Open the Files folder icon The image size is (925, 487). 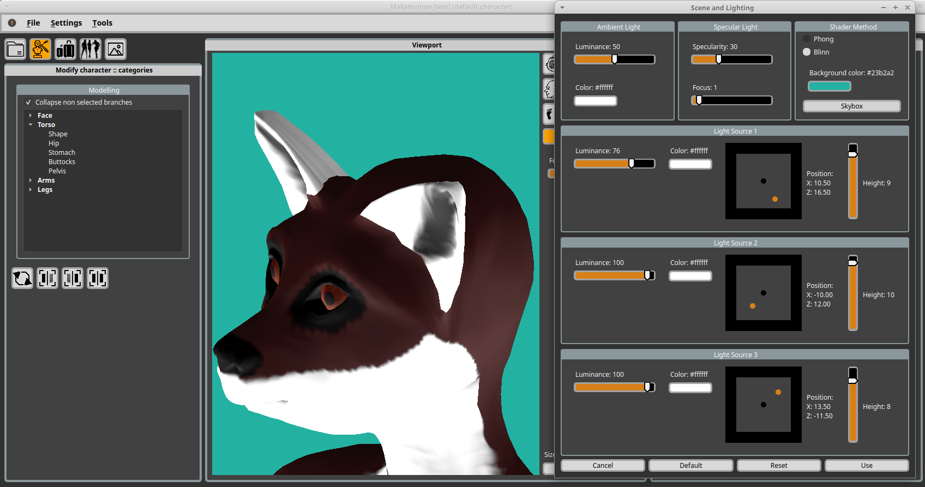[x=16, y=49]
